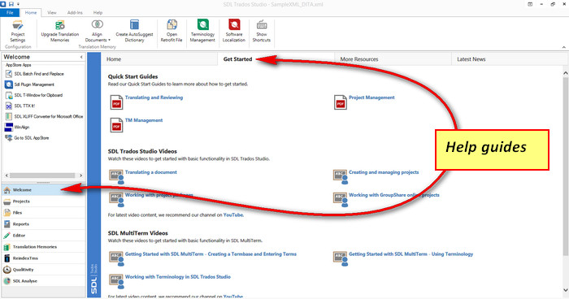This screenshot has height=299, width=569.
Task: Switch to the Reports view
Action: coord(44,224)
